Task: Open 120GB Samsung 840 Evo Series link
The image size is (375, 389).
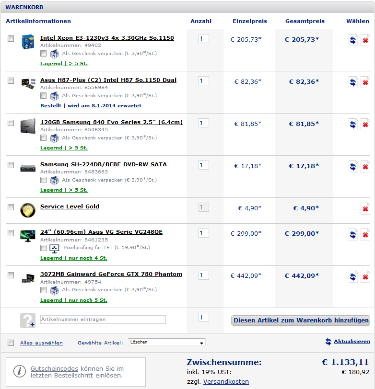Action: coord(111,122)
